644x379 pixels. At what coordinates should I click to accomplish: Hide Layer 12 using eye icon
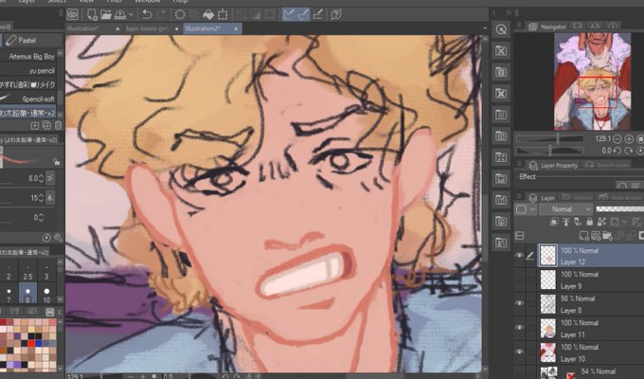[519, 255]
